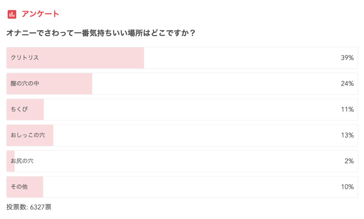Choose the second poll option at 24%

[182, 84]
